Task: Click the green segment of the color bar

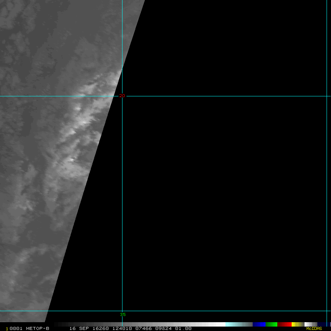Action: (x=271, y=324)
